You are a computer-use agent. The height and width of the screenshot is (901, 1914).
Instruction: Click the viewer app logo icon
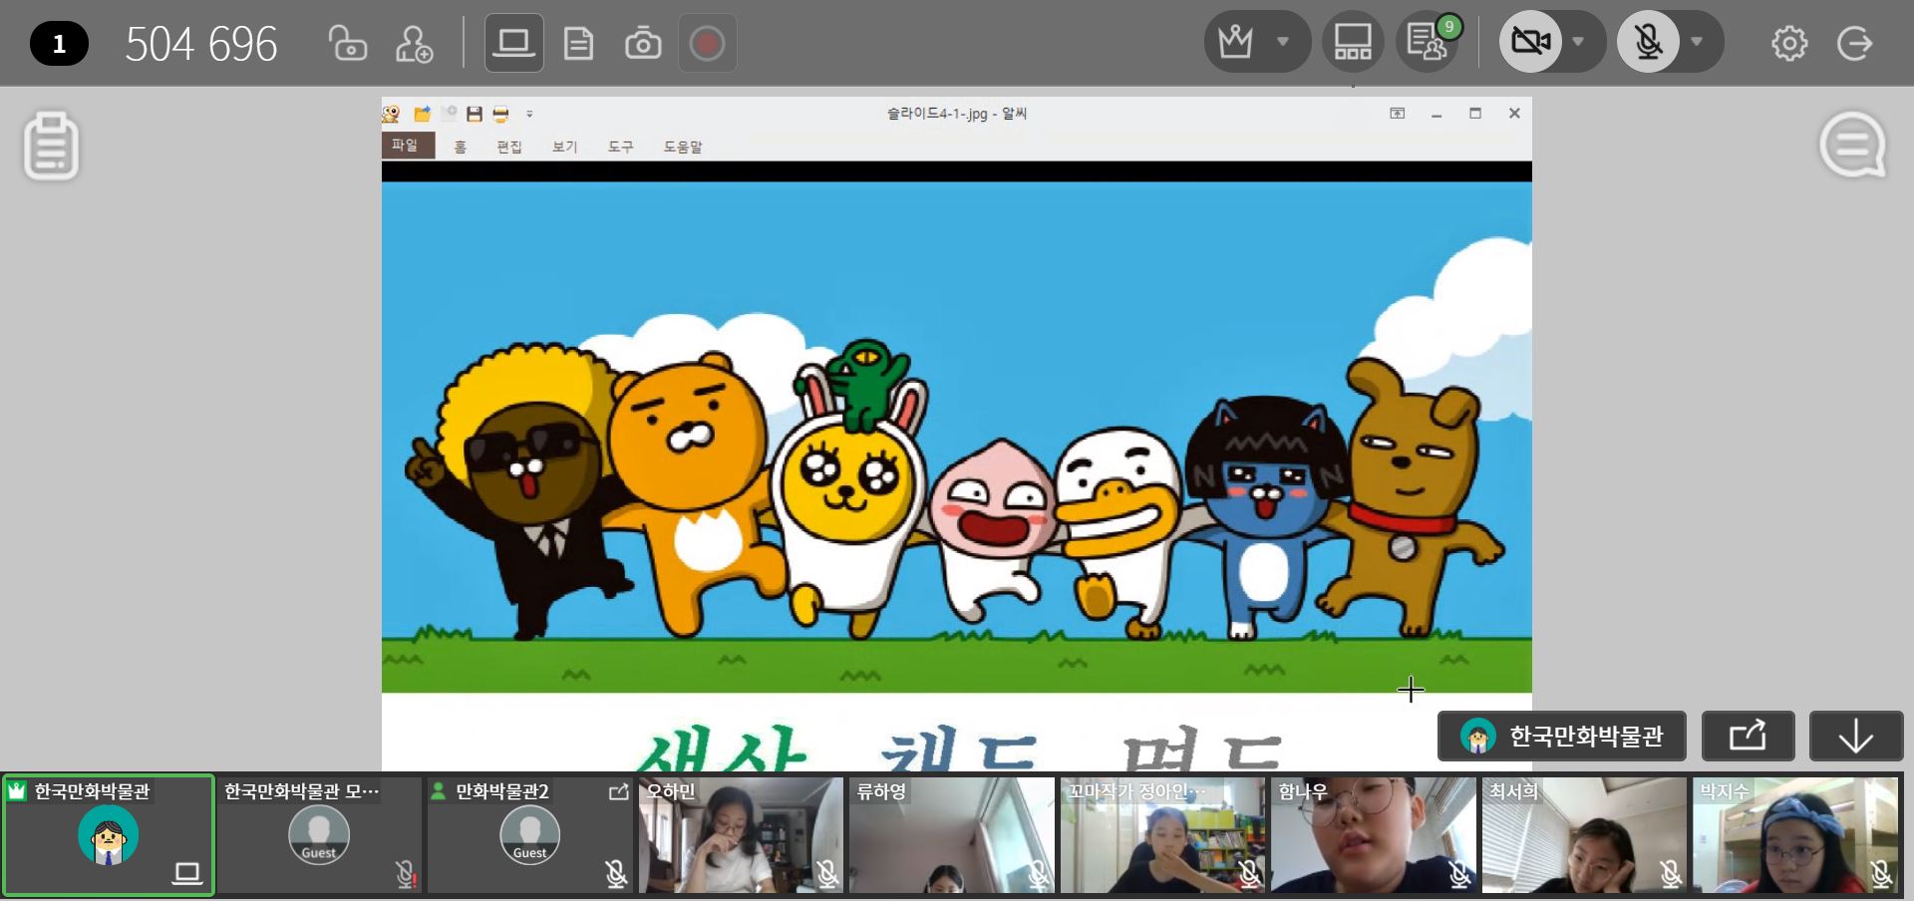(391, 114)
